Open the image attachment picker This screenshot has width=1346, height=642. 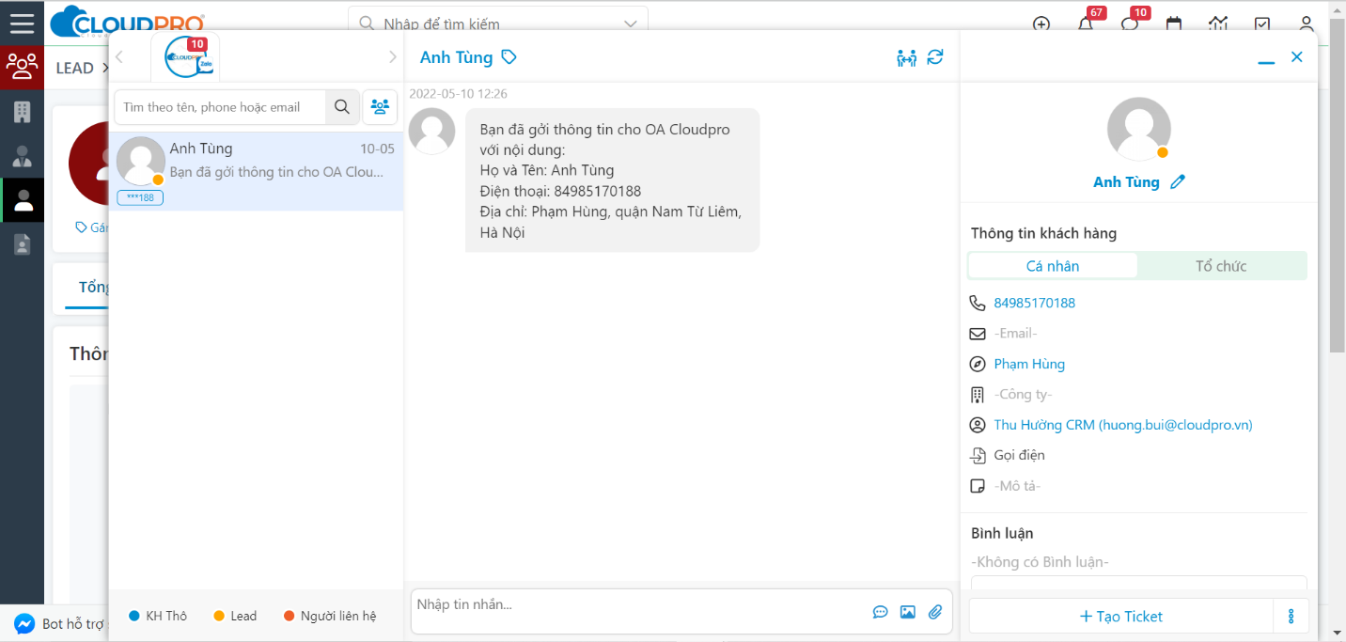907,612
